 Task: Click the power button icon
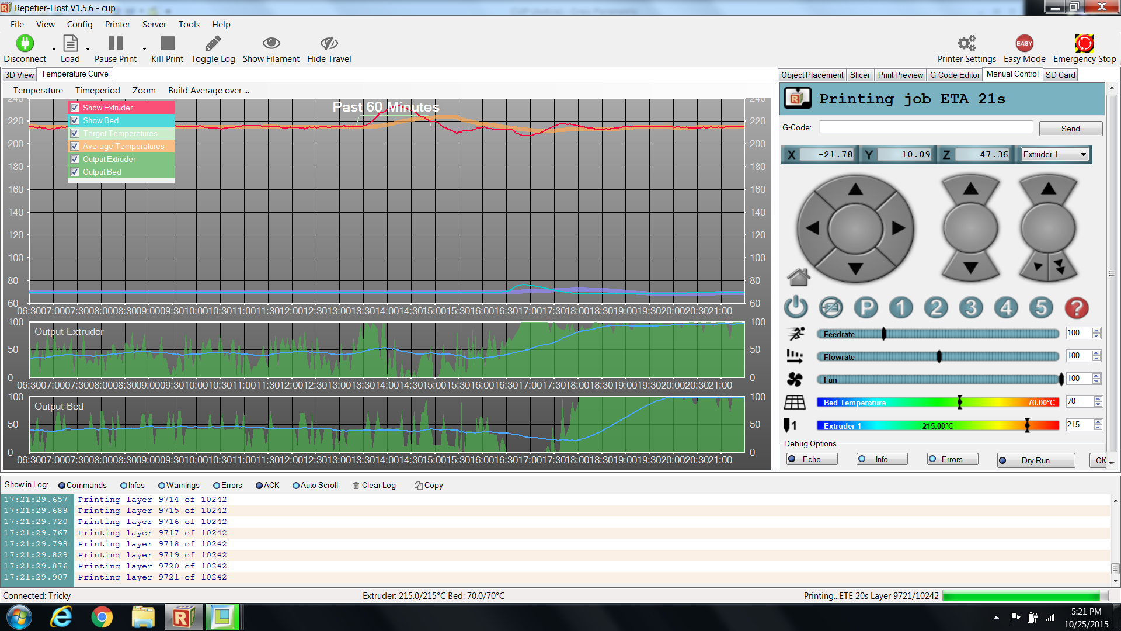coord(796,307)
